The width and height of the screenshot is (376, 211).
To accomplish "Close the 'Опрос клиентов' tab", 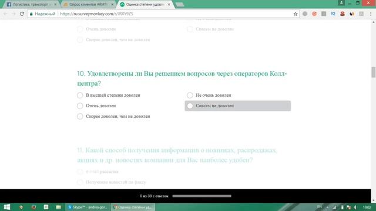I will pyautogui.click(x=112, y=4).
